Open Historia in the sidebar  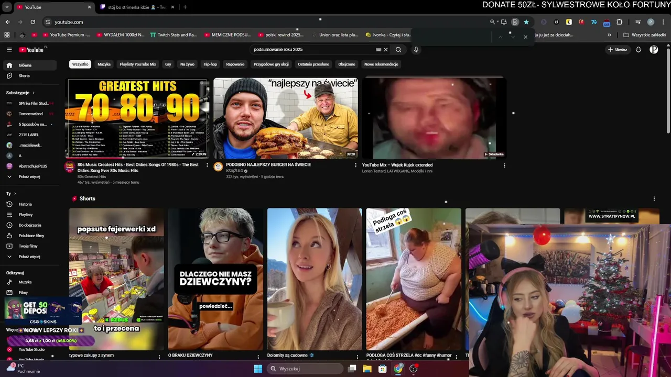pos(25,204)
